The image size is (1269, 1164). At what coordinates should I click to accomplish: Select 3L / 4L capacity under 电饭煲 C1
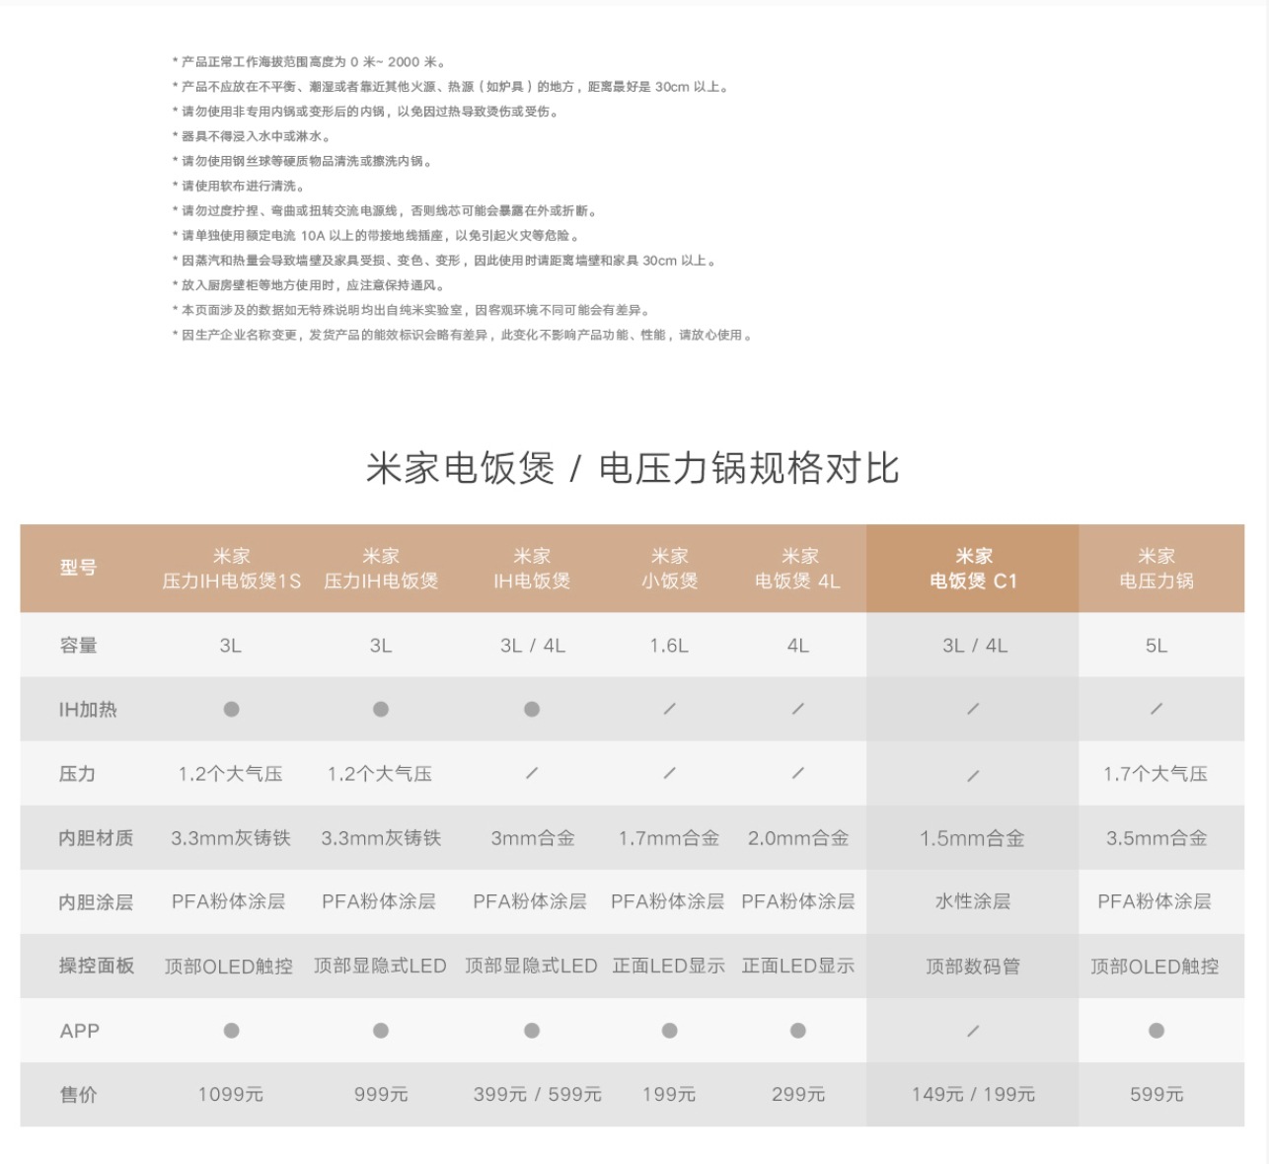tap(974, 646)
